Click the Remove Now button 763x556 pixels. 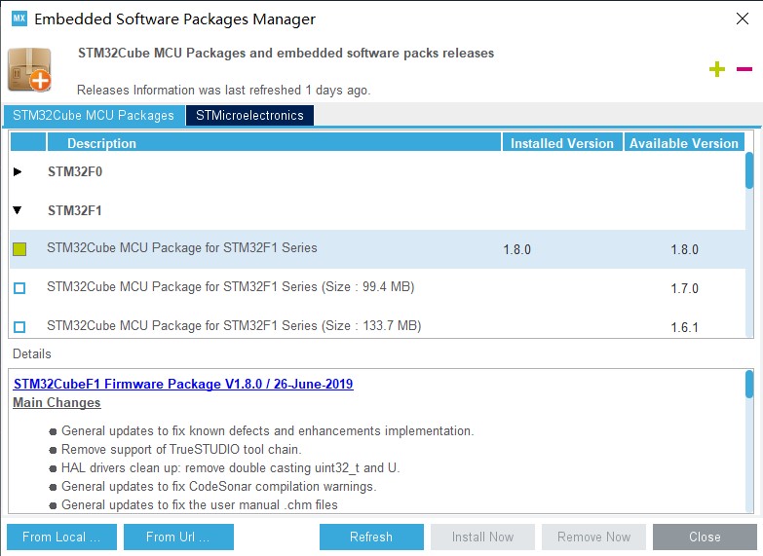pos(593,537)
